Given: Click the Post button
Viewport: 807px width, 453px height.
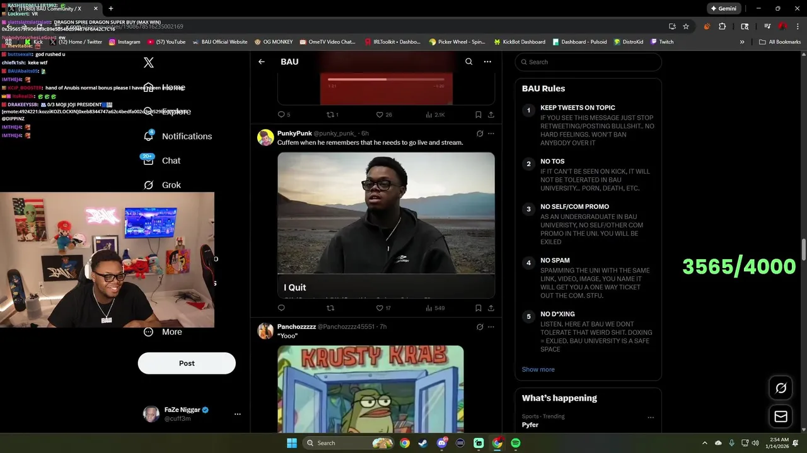Looking at the screenshot, I should [x=187, y=363].
